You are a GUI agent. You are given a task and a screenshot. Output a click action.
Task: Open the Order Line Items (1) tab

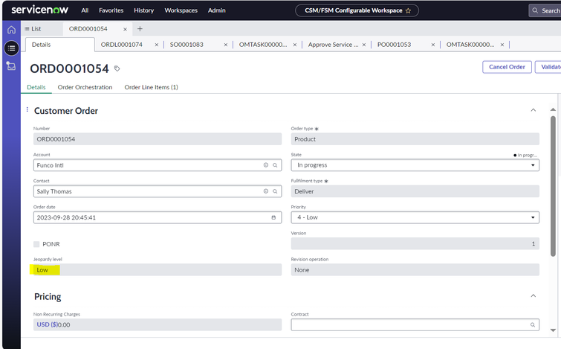tap(151, 87)
